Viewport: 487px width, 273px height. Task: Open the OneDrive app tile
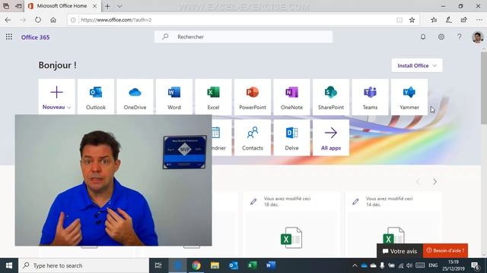[135, 97]
